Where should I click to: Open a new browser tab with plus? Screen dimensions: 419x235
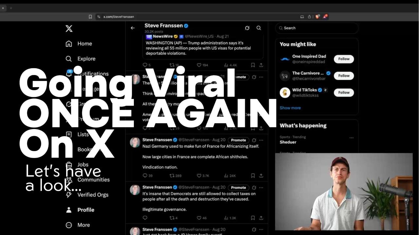click(x=11, y=8)
